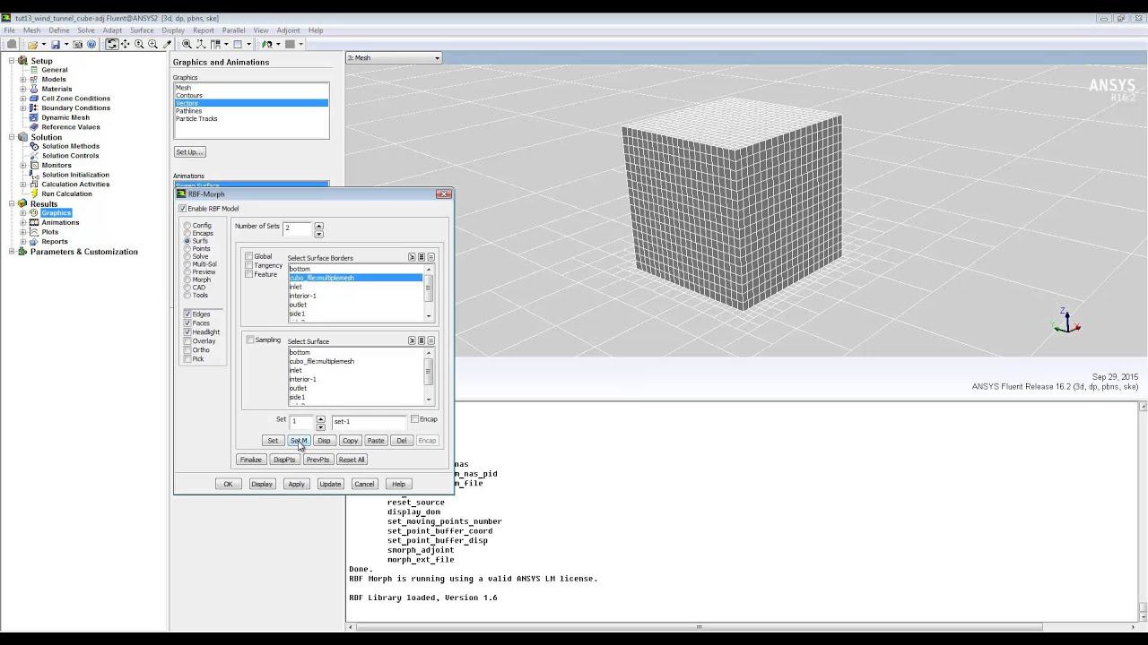
Task: Click the Finalize button
Action: (250, 460)
